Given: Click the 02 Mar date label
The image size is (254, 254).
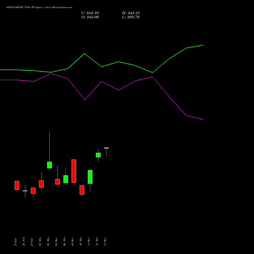Looking at the screenshot, I should click(40, 241).
